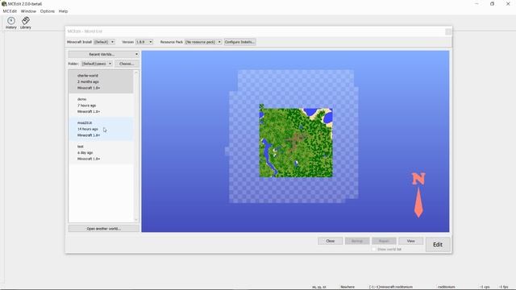Select the demo world entry

click(x=101, y=106)
